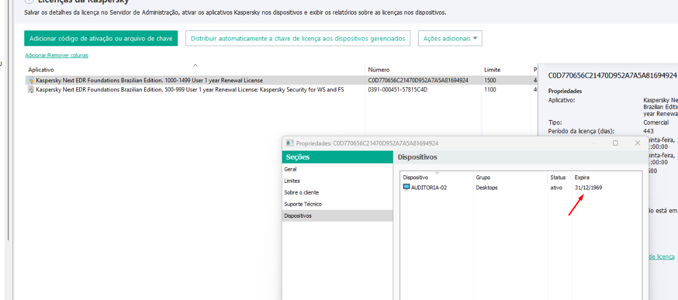
Task: Select the 500-999 User license row
Action: (189, 90)
